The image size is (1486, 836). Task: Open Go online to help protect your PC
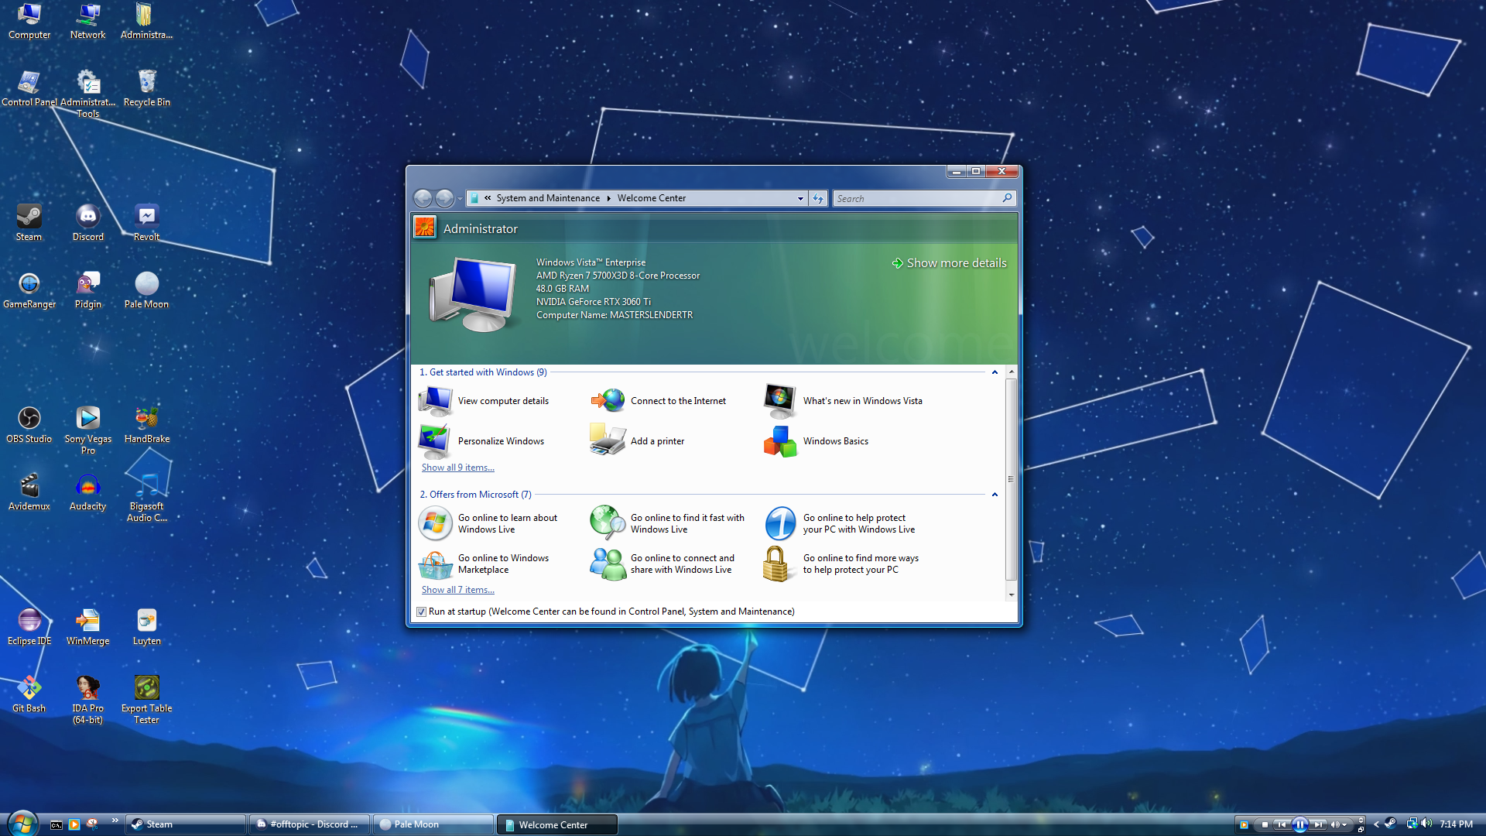(x=840, y=524)
